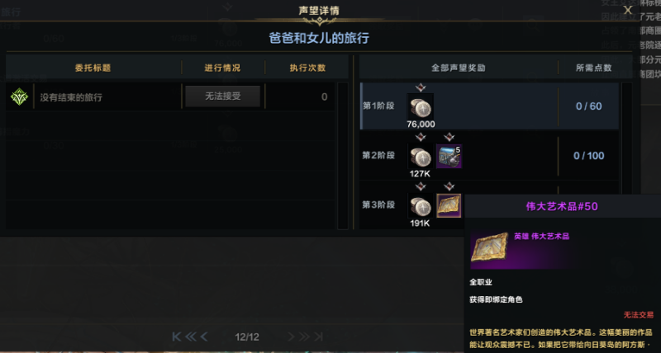Click the quest list vertical scrollbar
This screenshot has width=661, height=353.
click(343, 156)
